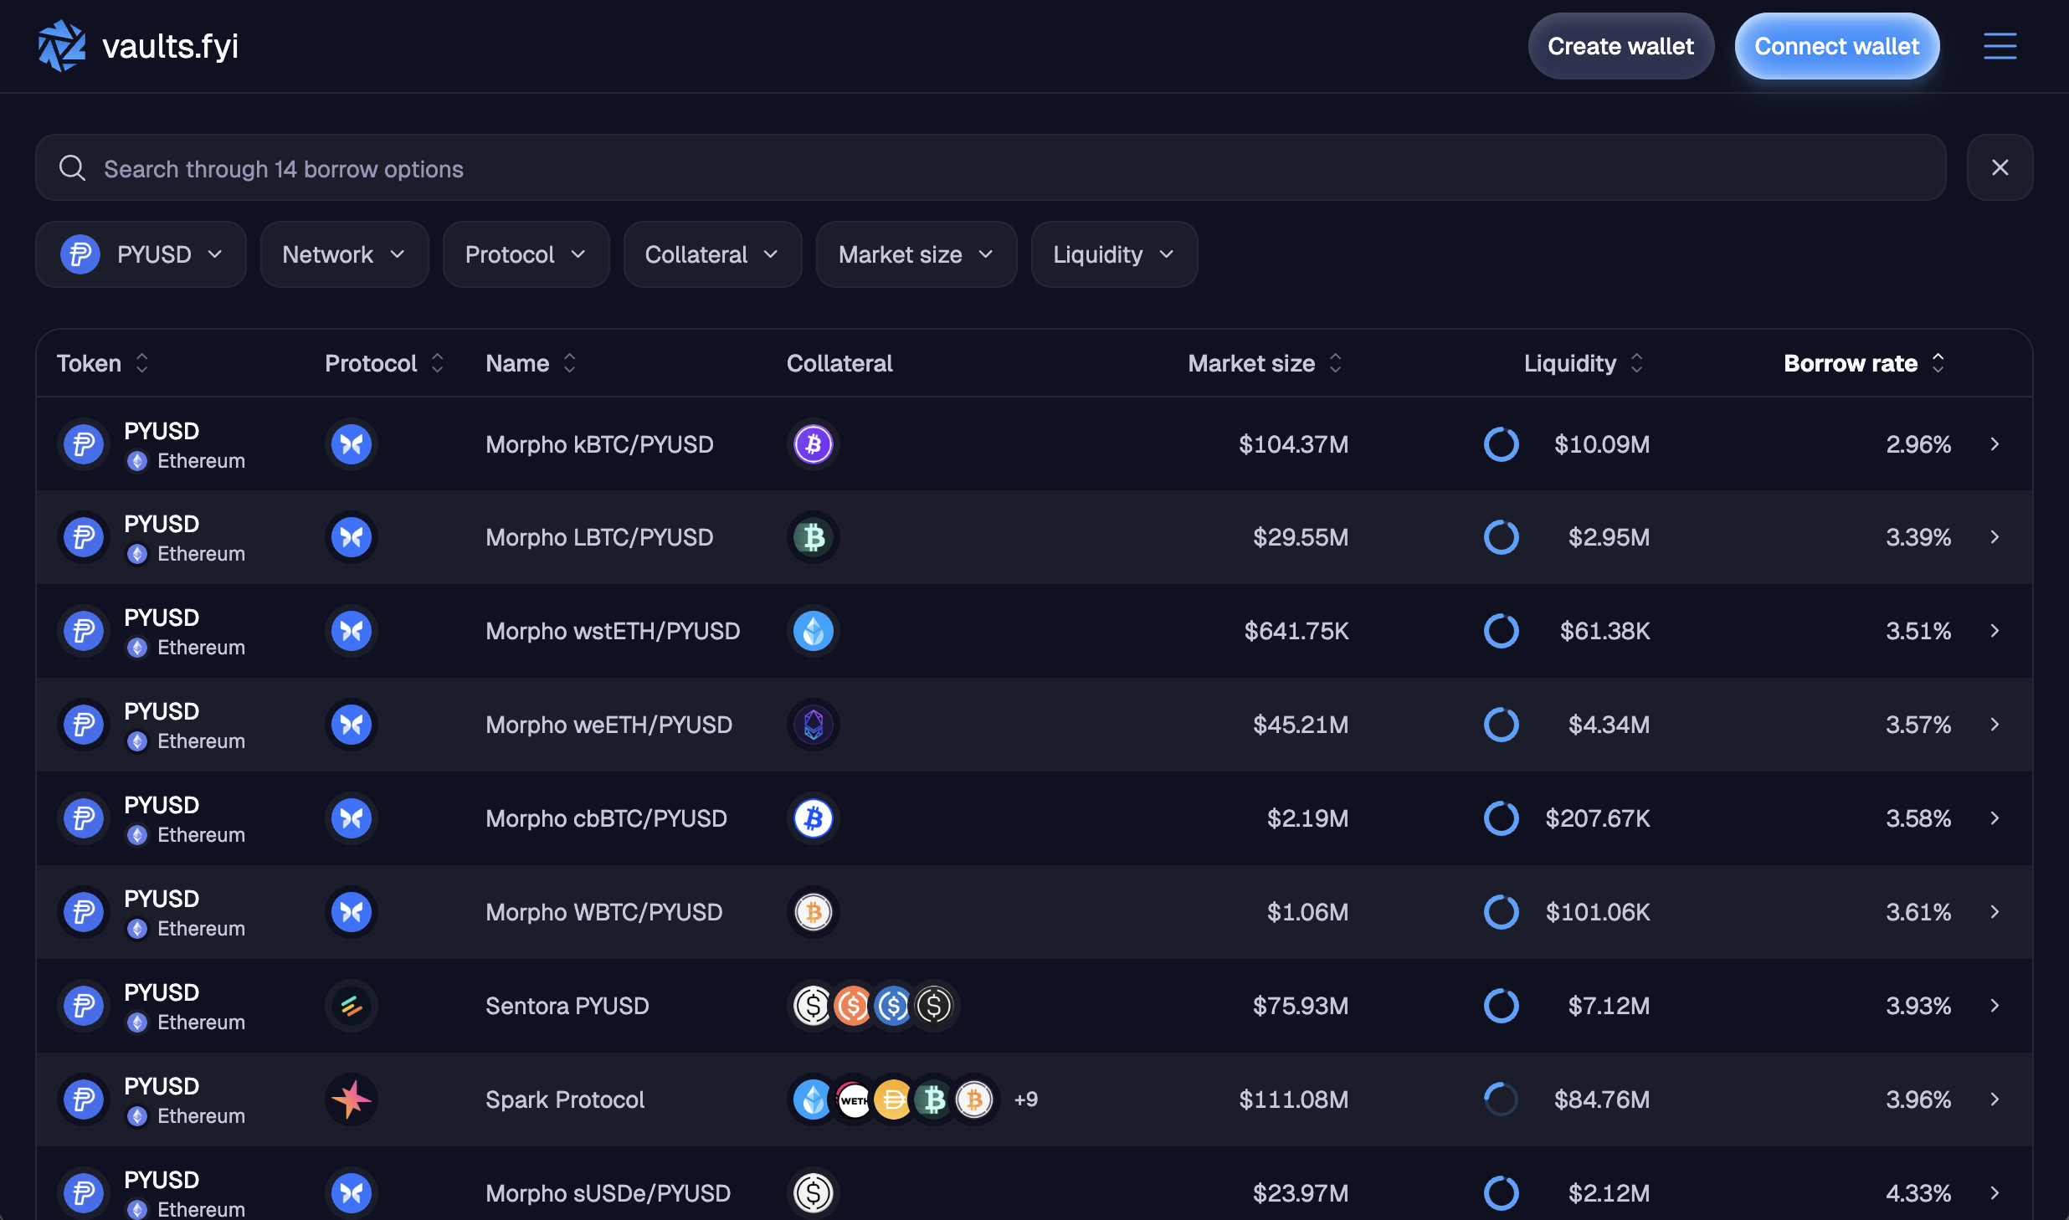The image size is (2069, 1220).
Task: Click LBTC collateral icon in Morpho LBTC/PYUSD row
Action: (813, 537)
